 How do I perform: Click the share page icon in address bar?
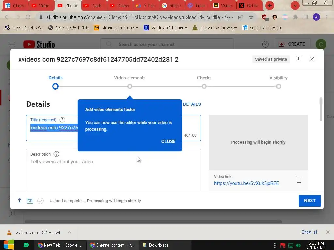[x=241, y=17]
